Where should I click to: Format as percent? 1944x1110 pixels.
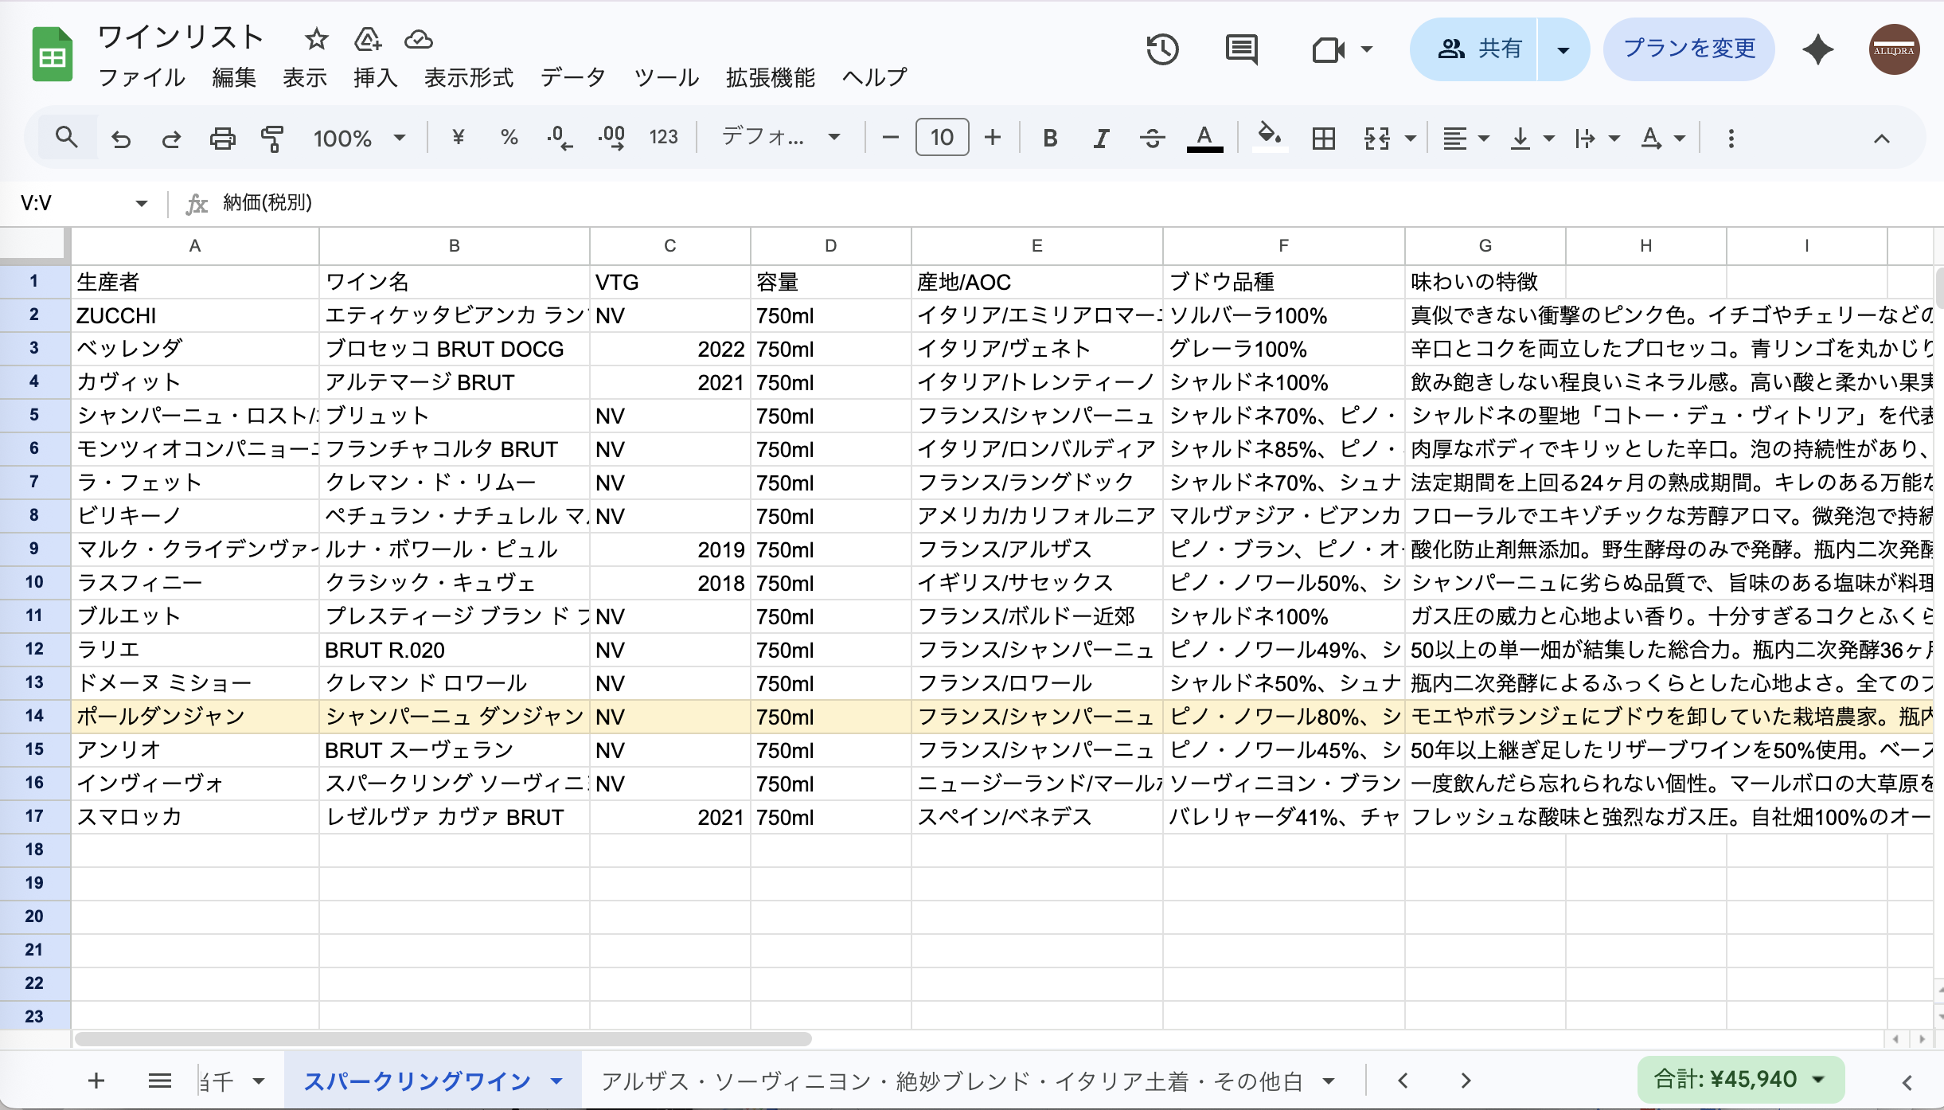[509, 138]
